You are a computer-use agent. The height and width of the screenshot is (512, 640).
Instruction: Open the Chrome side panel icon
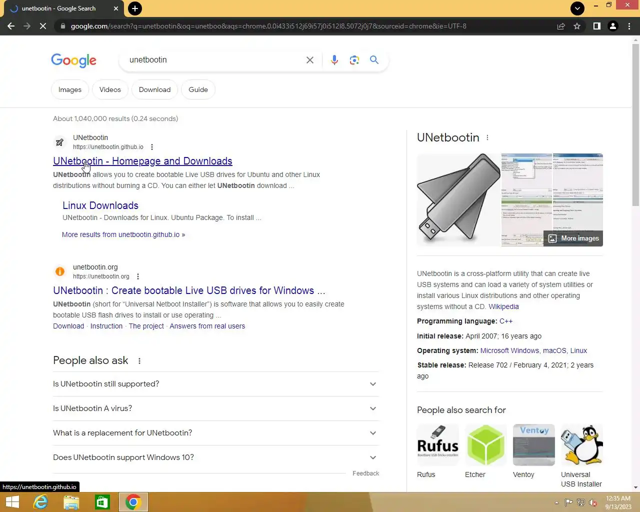pyautogui.click(x=596, y=26)
